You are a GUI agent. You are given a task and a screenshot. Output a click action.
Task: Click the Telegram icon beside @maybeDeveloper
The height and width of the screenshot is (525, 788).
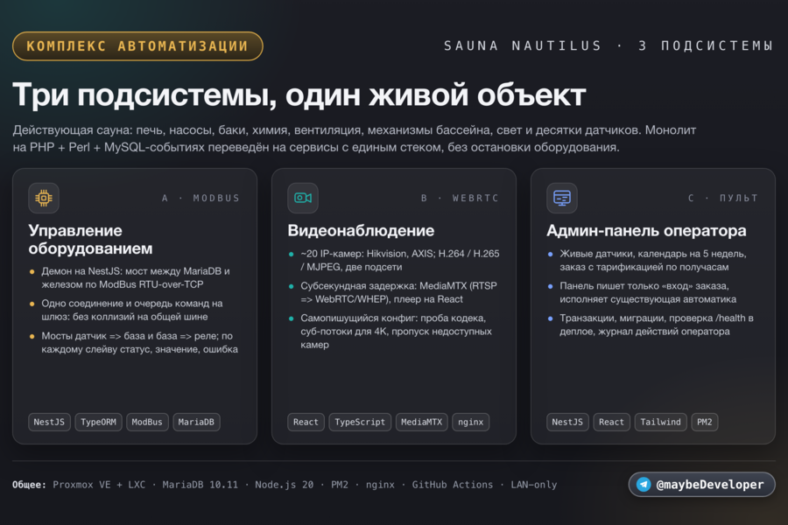click(x=644, y=484)
